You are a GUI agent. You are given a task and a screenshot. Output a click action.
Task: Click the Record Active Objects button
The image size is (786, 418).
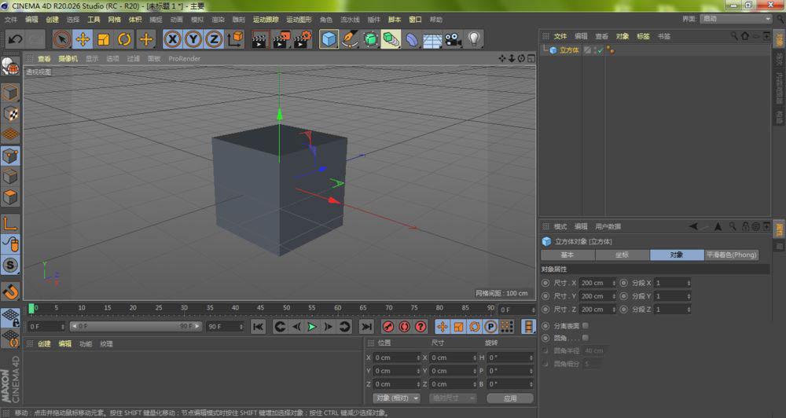387,327
